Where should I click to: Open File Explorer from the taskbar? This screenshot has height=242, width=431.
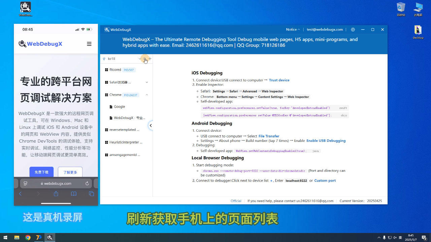(16, 237)
